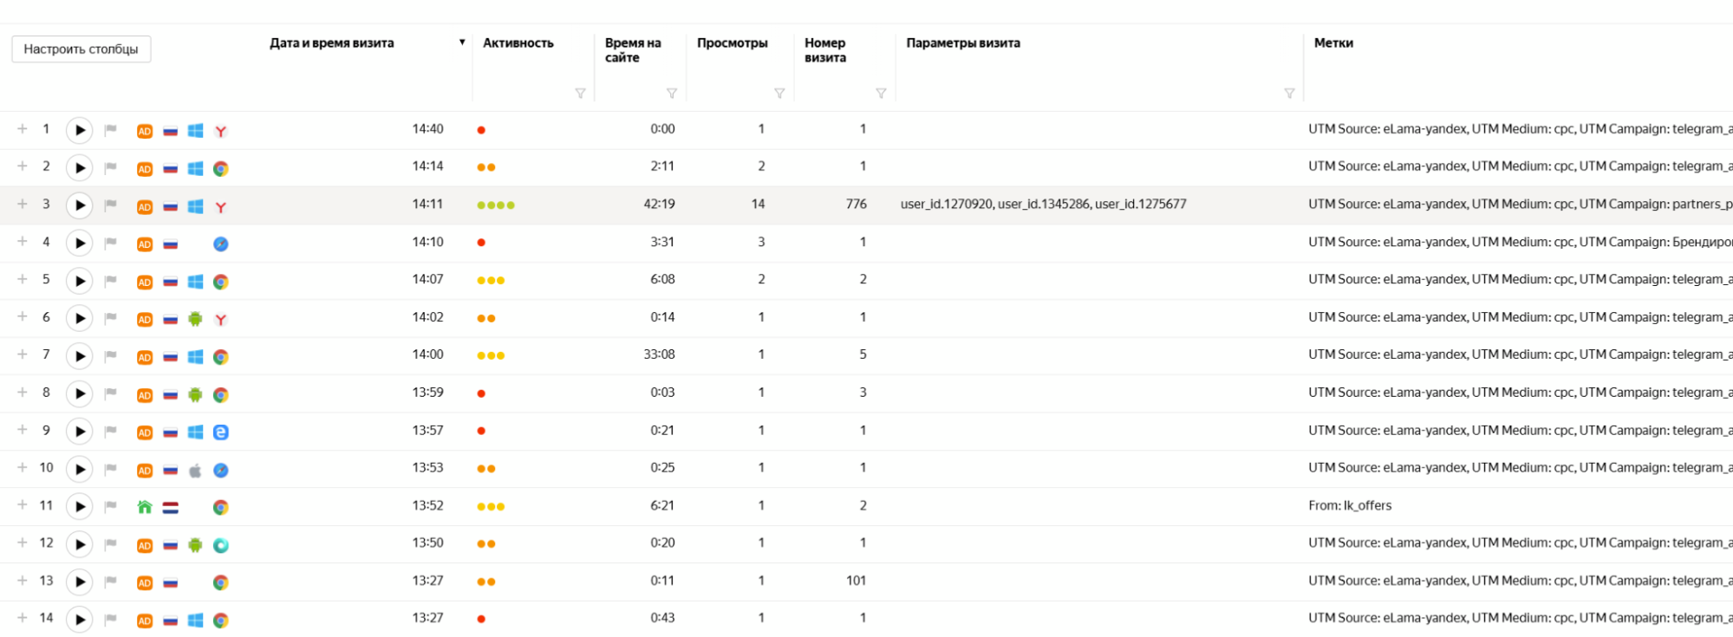Viewport: 1733px width, 637px height.
Task: Open the filter for Активность column
Action: tap(580, 94)
